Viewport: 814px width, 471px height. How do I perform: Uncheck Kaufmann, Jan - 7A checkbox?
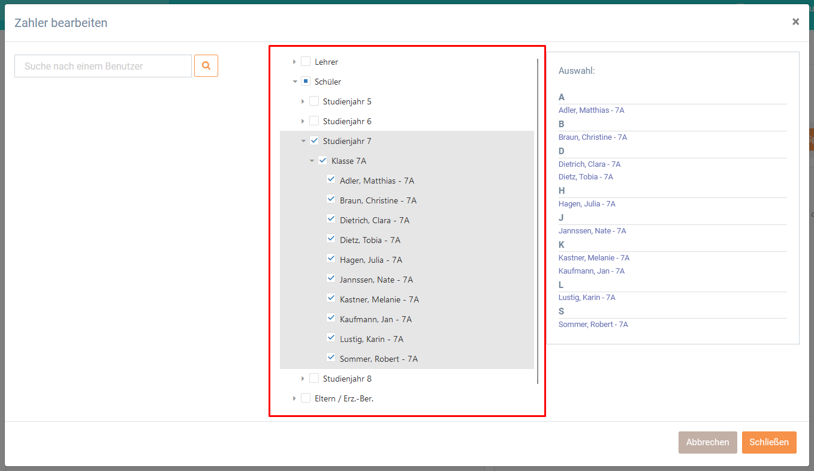pos(331,319)
